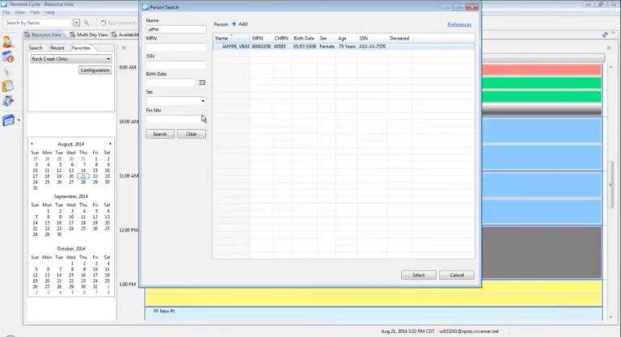Image resolution: width=621 pixels, height=337 pixels.
Task: Select August 21 in the mini calendar
Action: [x=82, y=176]
